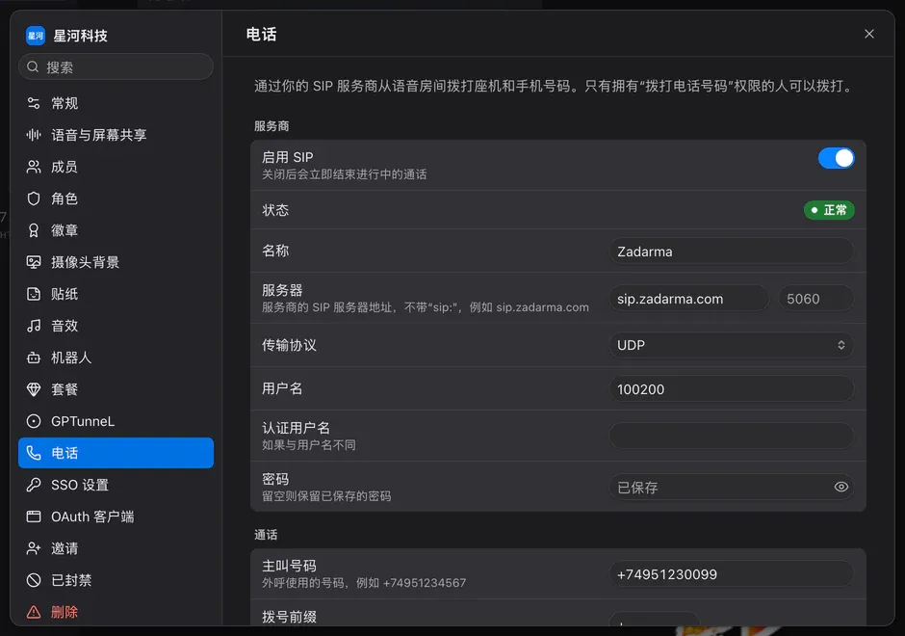Viewport: 905px width, 636px height.
Task: Click the 星河科技 workspace name
Action: 80,36
